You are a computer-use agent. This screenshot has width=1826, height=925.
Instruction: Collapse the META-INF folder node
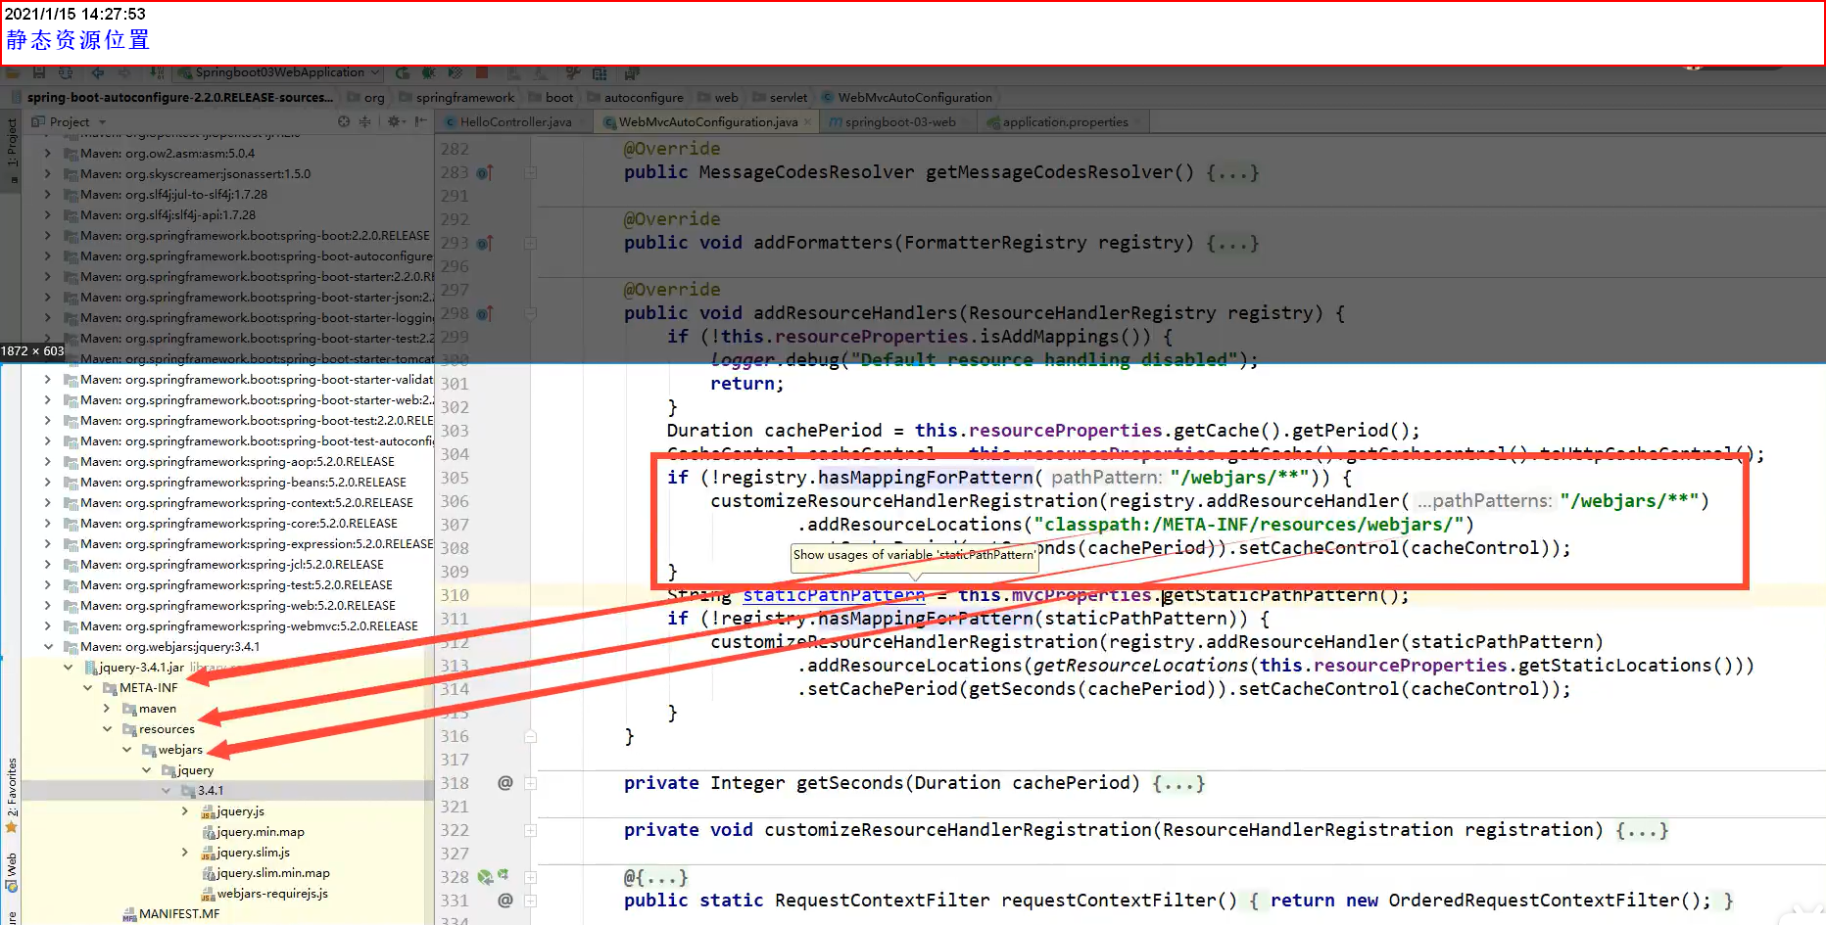87,688
